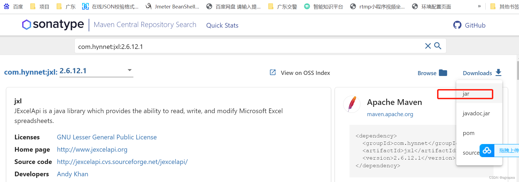519x182 pixels.
Task: Click the 'Source code' label
Action: [x=33, y=162]
